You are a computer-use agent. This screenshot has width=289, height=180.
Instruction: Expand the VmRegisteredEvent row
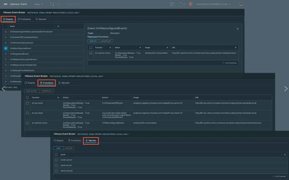pos(6,54)
